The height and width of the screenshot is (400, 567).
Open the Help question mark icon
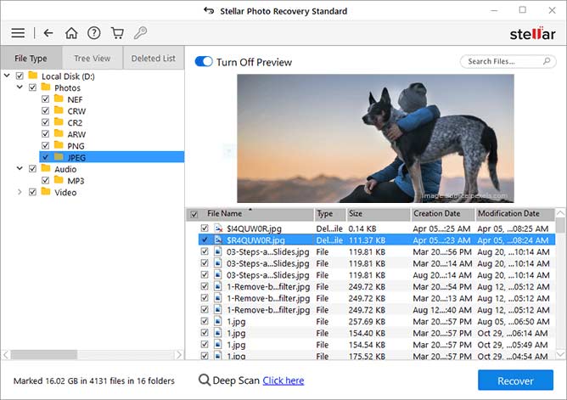tap(94, 33)
